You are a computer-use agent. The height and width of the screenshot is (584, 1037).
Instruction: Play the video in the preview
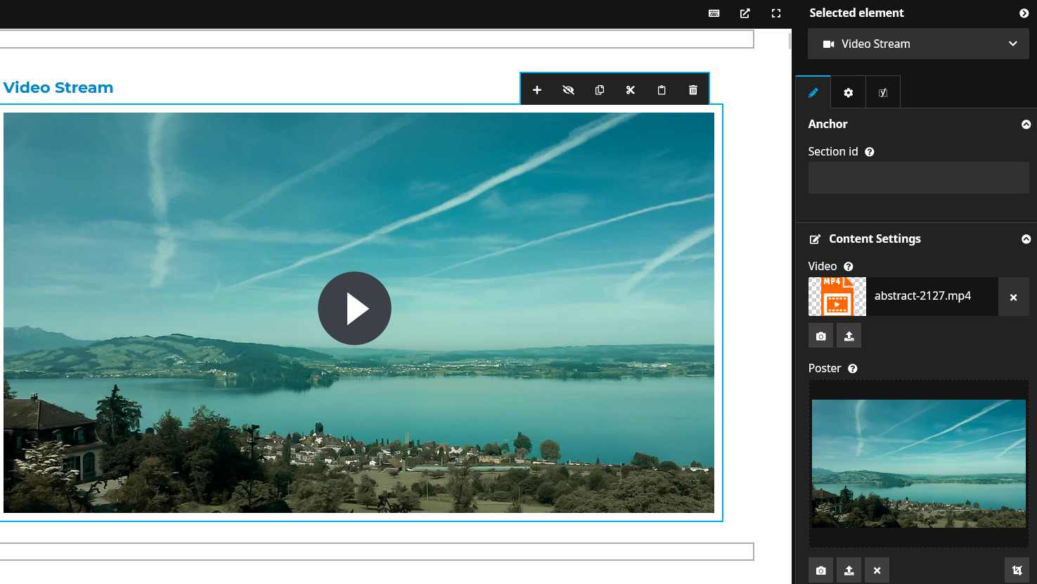pos(354,308)
